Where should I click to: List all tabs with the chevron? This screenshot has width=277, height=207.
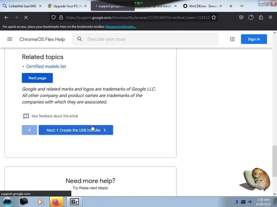tap(242, 6)
